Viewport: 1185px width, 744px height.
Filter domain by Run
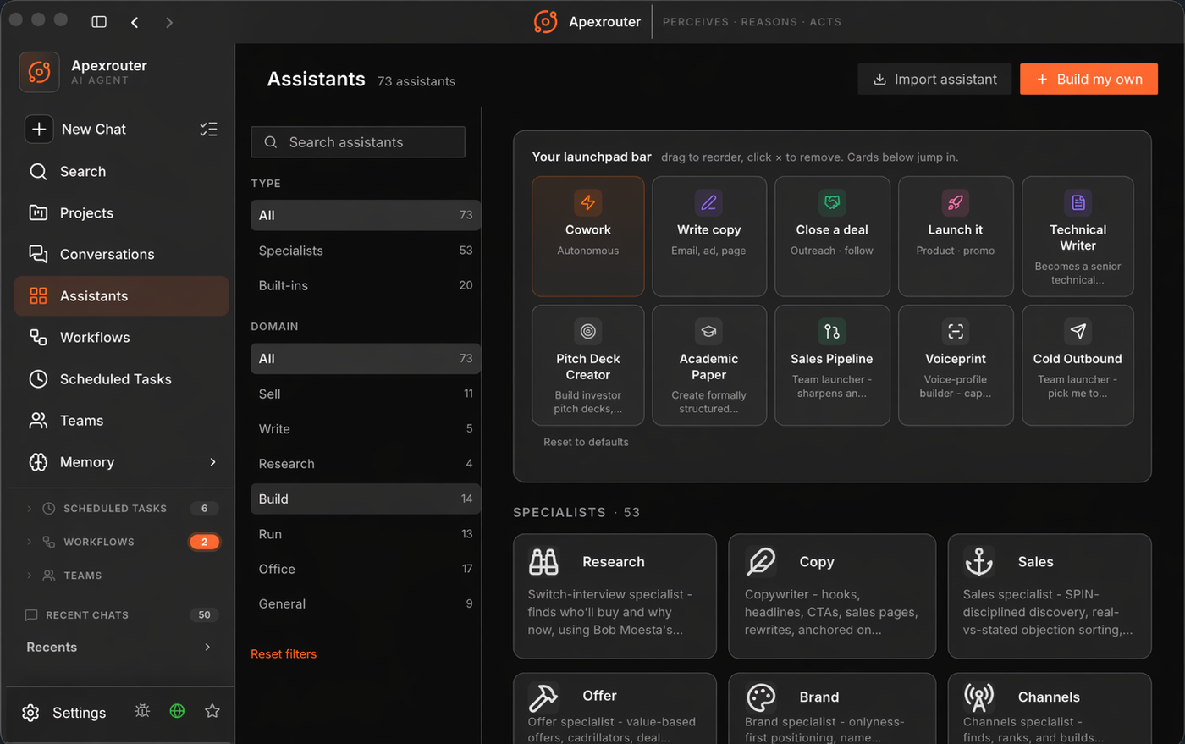[x=366, y=534]
